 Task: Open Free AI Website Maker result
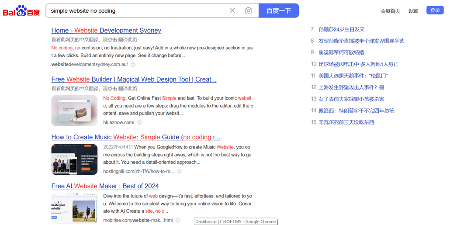pos(105,186)
